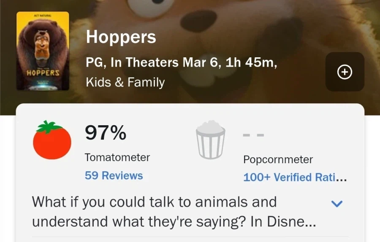The width and height of the screenshot is (380, 242).
Task: Open the 100+ Verified Ratings link
Action: point(295,177)
